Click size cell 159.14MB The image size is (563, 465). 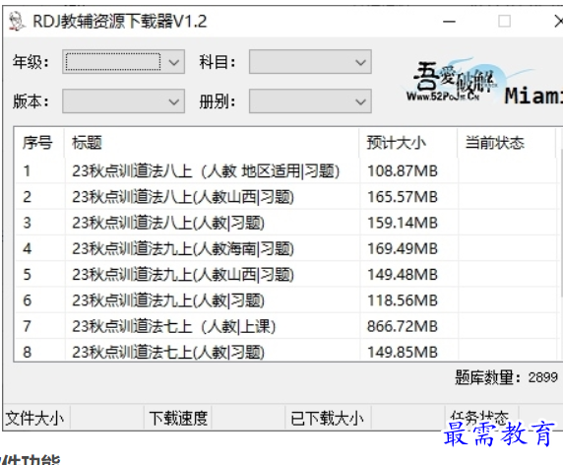pyautogui.click(x=403, y=223)
